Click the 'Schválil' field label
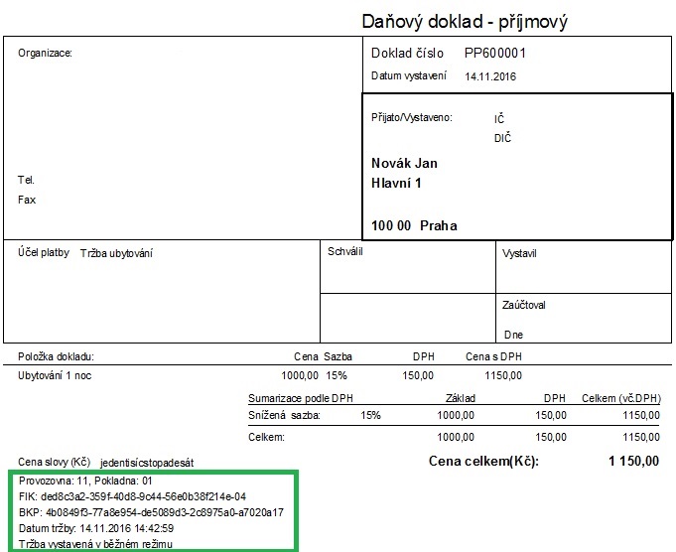676x552 pixels. (x=344, y=251)
